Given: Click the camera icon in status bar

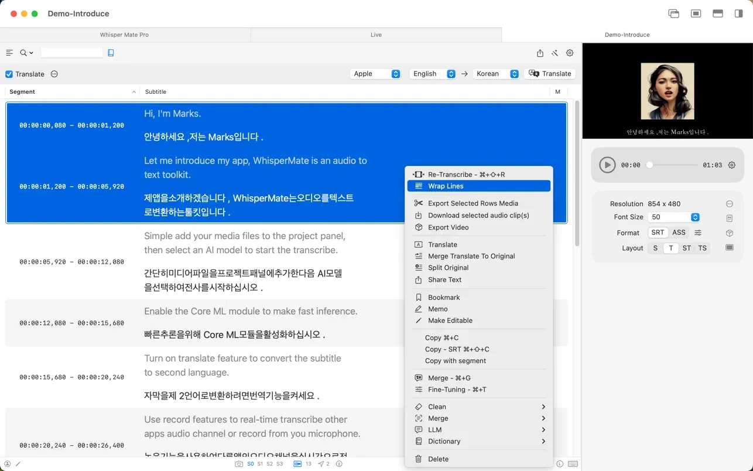Looking at the screenshot, I should click(x=239, y=464).
